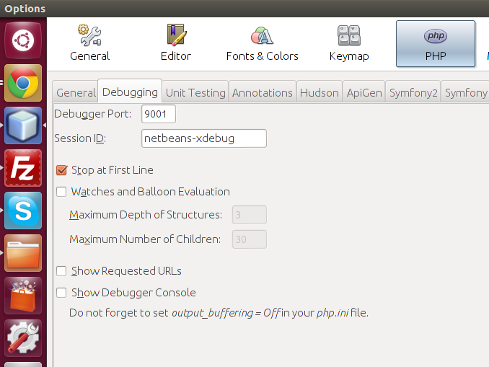Open the Editor options category
Screen dimensions: 489x367
[x=175, y=43]
